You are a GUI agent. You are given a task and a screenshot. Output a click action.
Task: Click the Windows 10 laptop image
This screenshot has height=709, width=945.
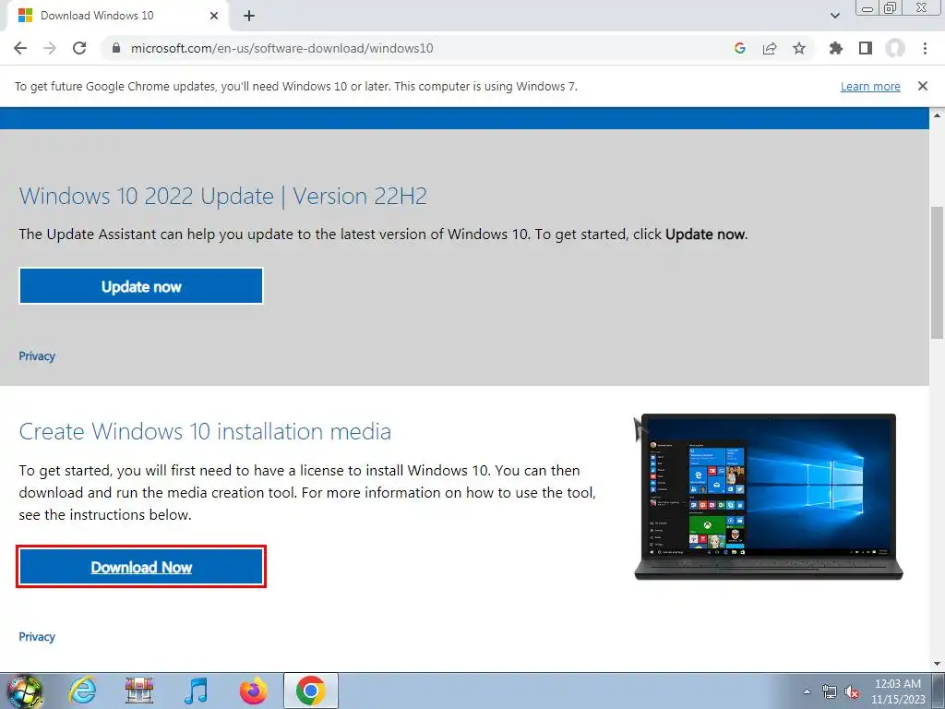(769, 497)
